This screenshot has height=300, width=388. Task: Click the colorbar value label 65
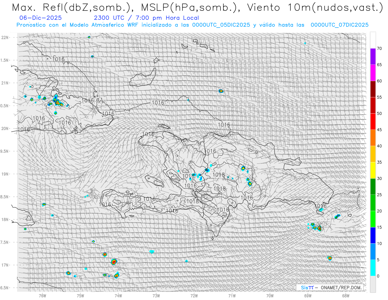pos(379,65)
